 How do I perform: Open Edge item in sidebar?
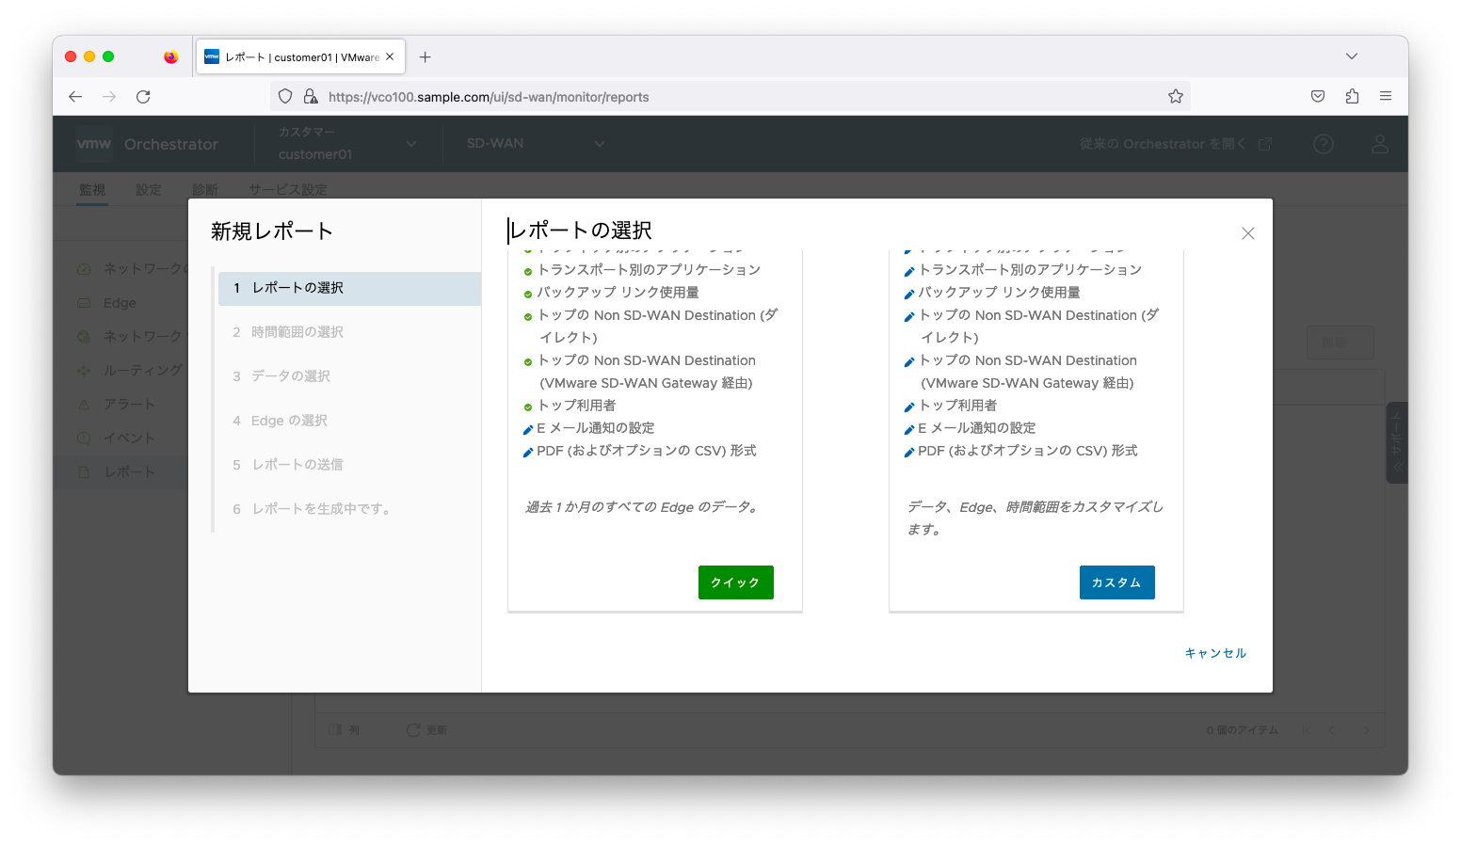click(x=120, y=303)
